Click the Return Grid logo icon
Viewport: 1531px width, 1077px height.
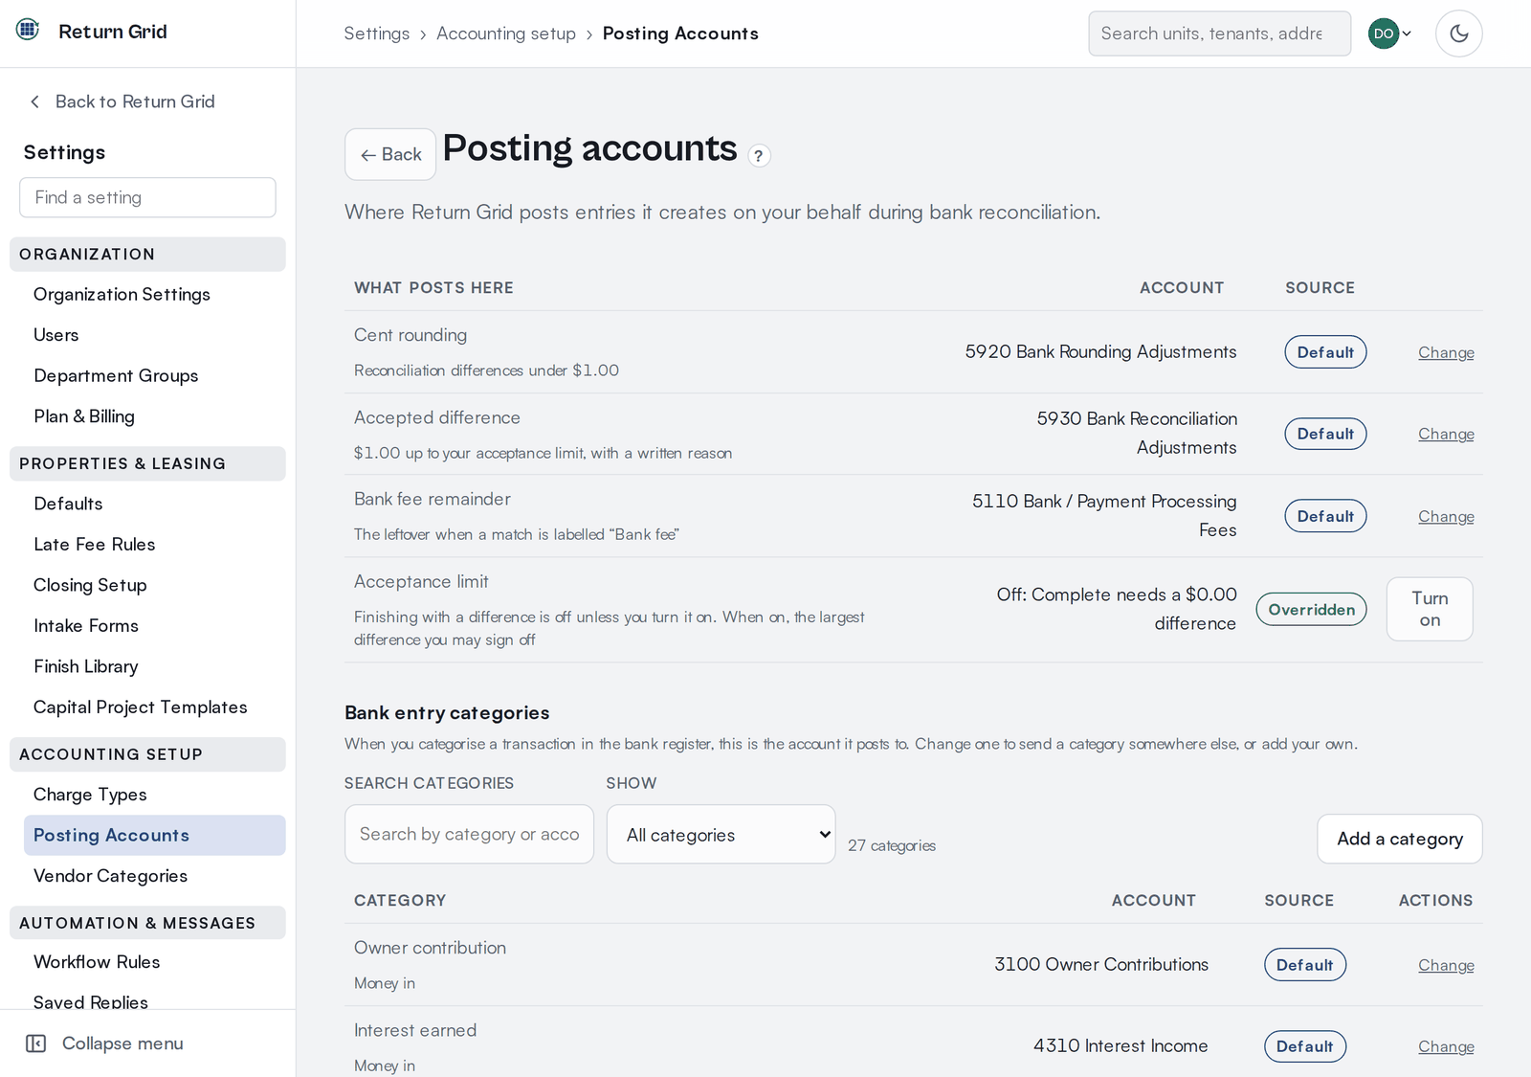point(28,30)
